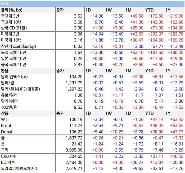Select the 독일 국채 10년 row label

point(13,52)
